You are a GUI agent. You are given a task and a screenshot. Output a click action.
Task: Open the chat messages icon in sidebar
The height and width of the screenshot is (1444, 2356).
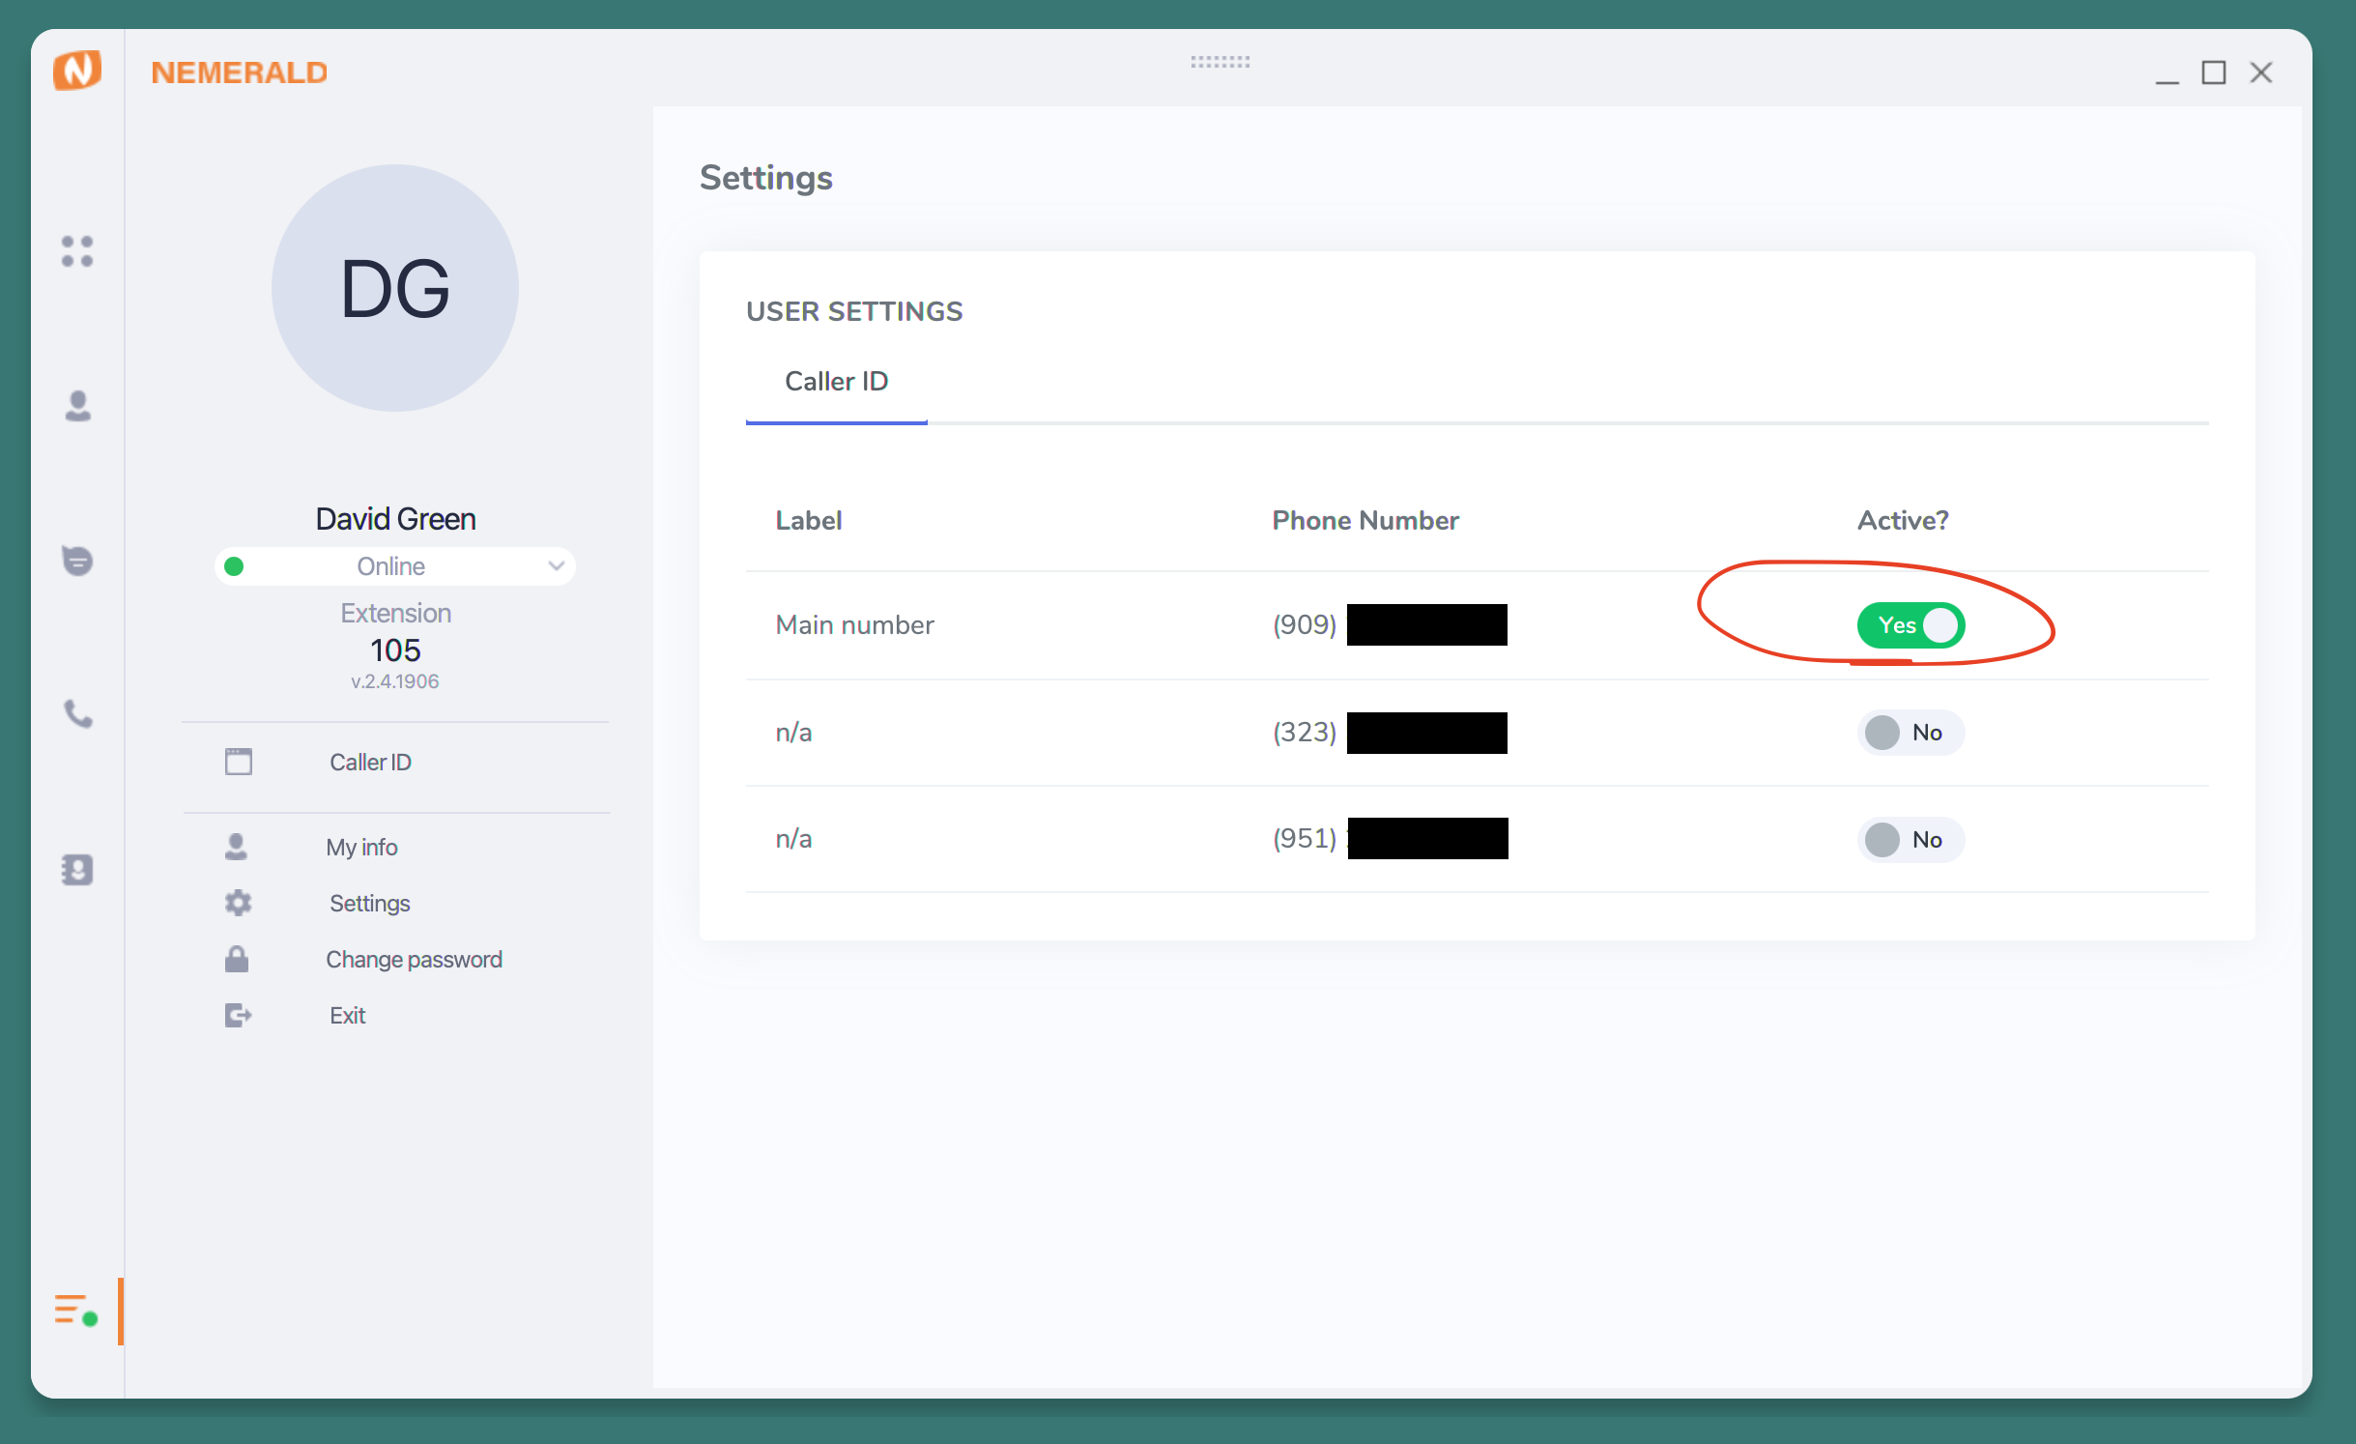pyautogui.click(x=77, y=561)
